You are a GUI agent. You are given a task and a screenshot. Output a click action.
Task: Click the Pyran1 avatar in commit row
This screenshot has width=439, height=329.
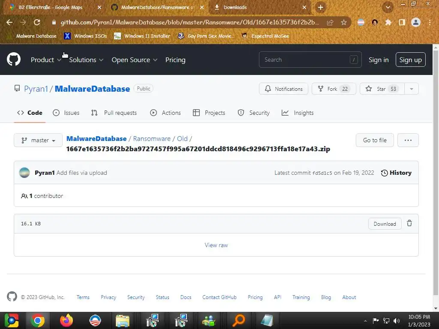[24, 173]
